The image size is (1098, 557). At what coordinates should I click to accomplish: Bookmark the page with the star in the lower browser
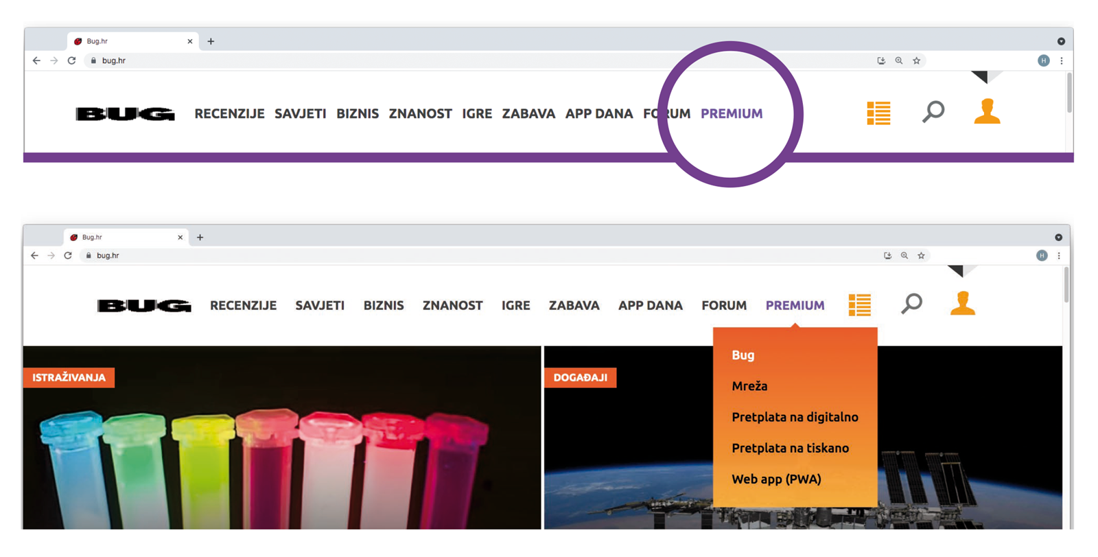point(922,255)
